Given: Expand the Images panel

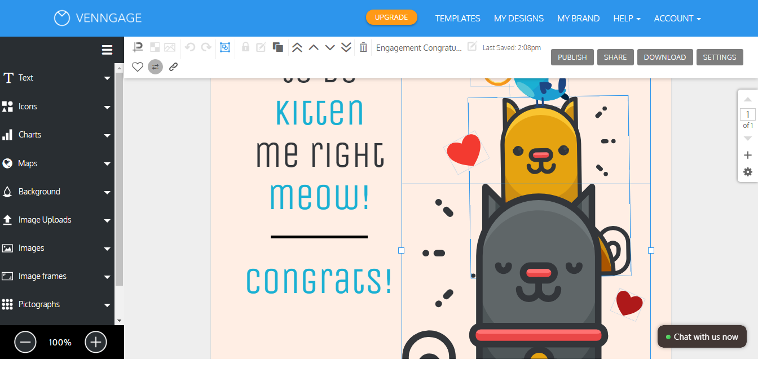Looking at the screenshot, I should coord(56,248).
